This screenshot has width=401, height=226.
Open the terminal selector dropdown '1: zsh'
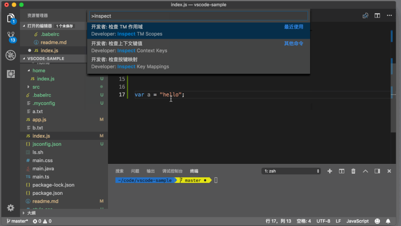pyautogui.click(x=291, y=171)
